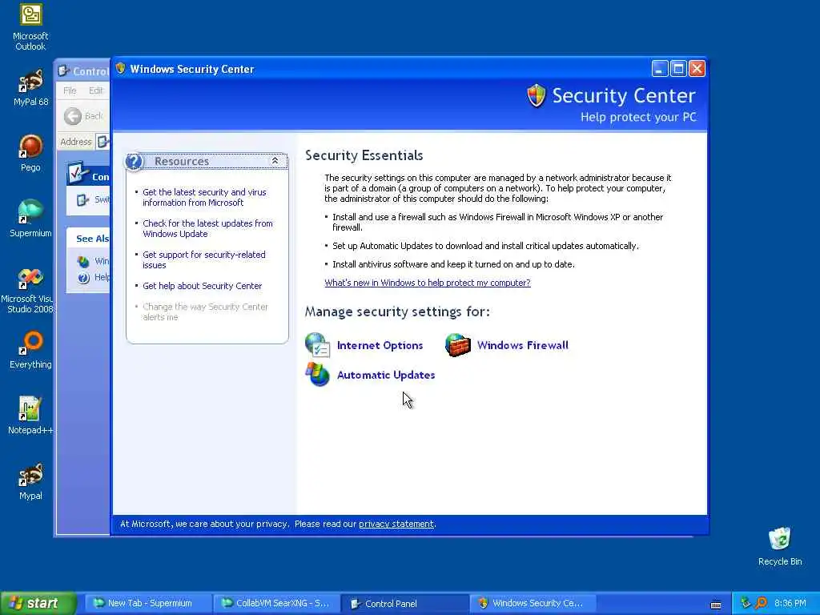The image size is (820, 615).
Task: Click Change the way Security Center alerts me
Action: click(x=206, y=312)
